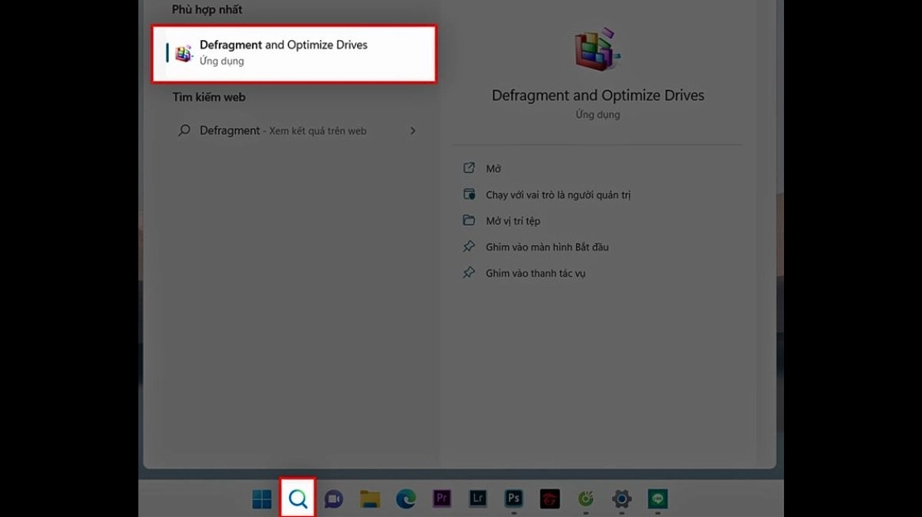This screenshot has width=922, height=517.
Task: Click the Search icon on the taskbar
Action: (x=298, y=498)
